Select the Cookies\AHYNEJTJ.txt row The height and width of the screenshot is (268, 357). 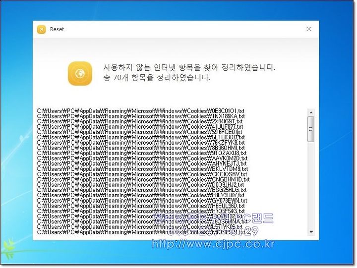142,163
